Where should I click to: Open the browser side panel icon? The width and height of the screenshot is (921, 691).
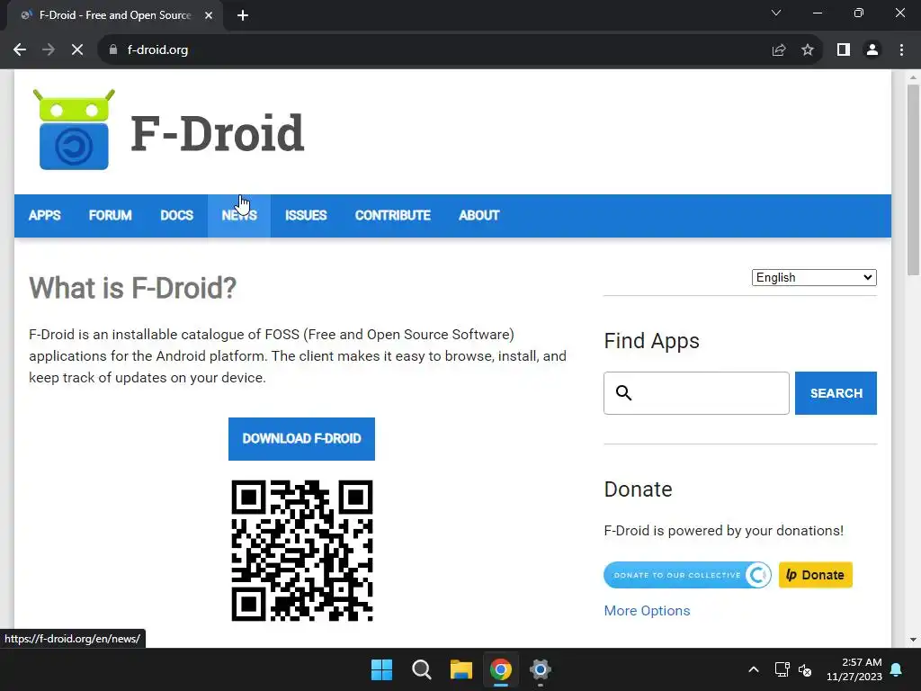844,50
